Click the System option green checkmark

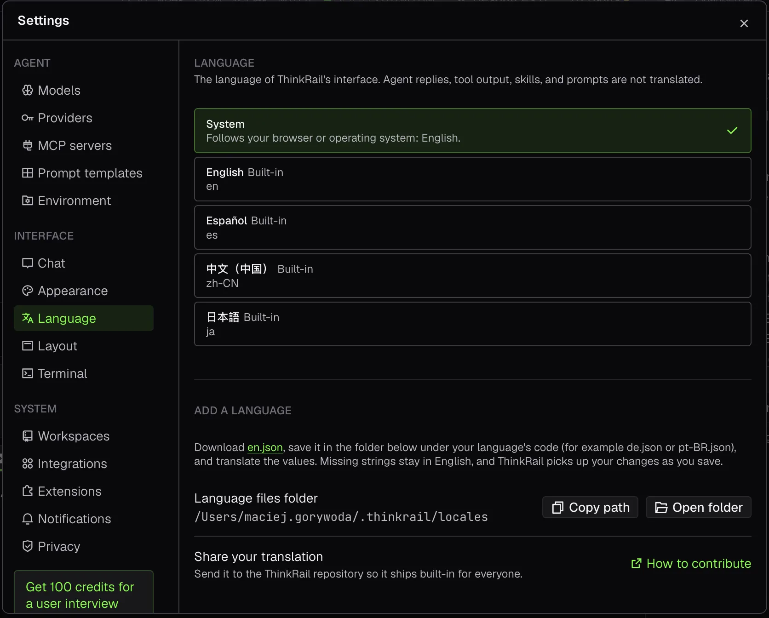pos(732,131)
